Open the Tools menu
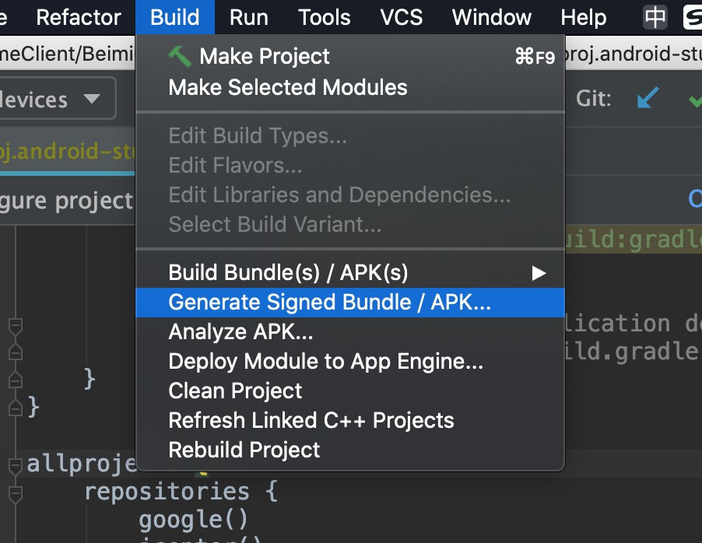This screenshot has height=543, width=702. point(324,17)
